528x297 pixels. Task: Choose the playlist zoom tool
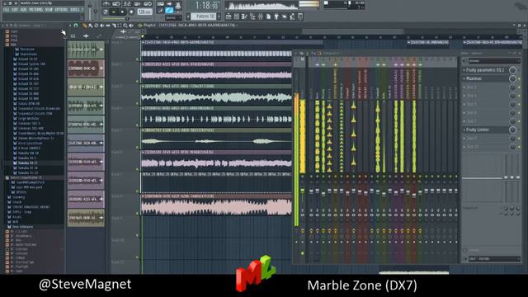(125, 26)
